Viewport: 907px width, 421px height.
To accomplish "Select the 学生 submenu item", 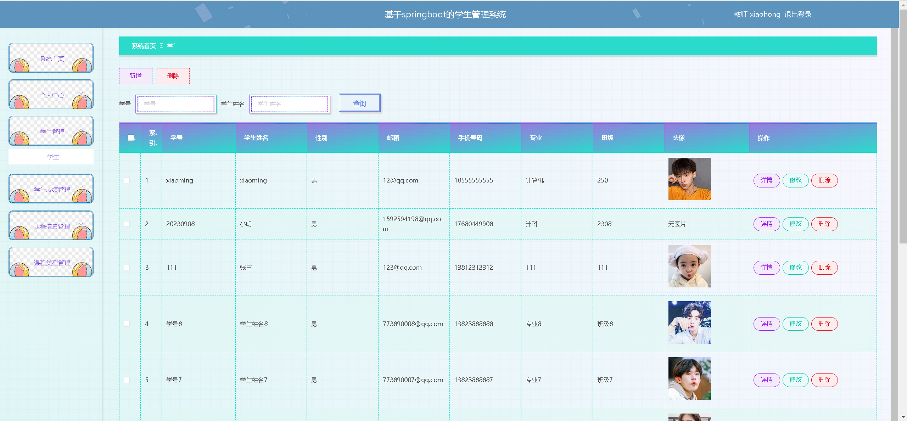I will point(51,157).
